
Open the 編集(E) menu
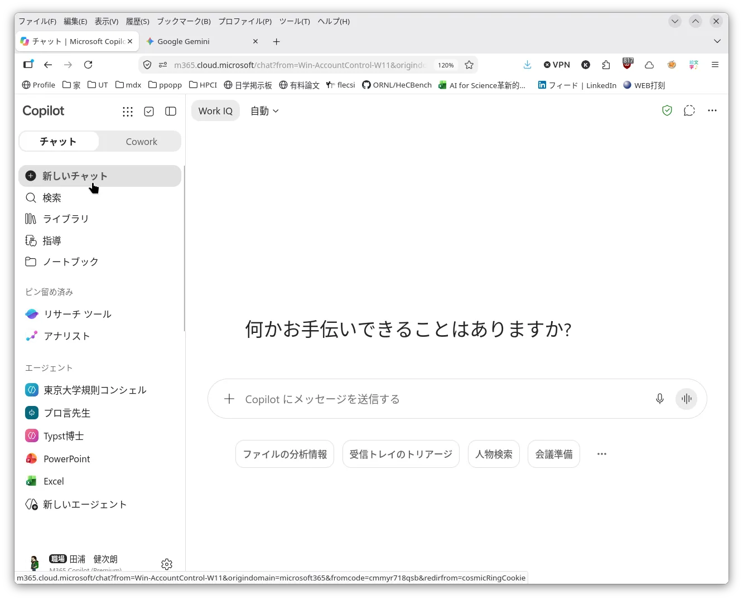click(x=75, y=21)
